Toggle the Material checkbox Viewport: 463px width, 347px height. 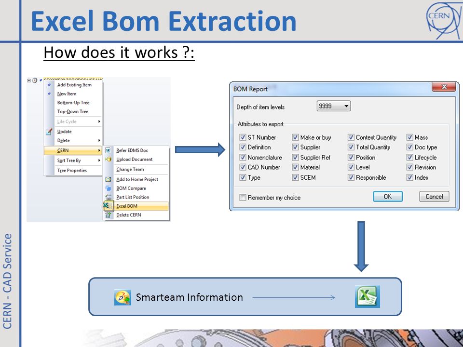[x=295, y=167]
